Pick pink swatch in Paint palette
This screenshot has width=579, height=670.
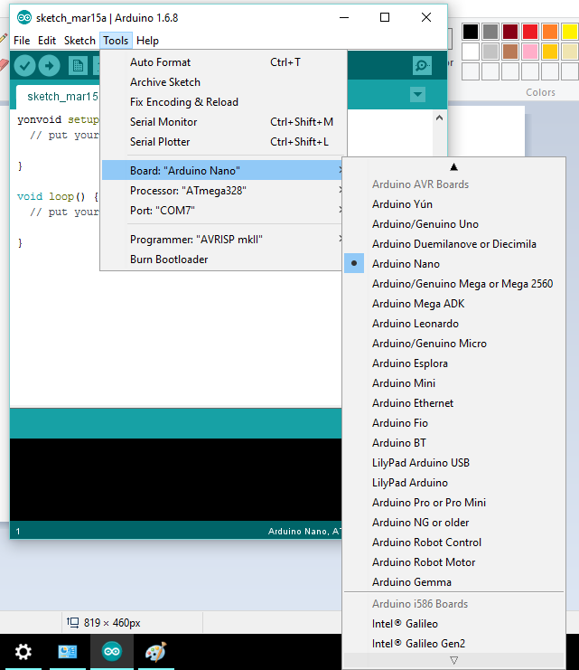point(530,52)
